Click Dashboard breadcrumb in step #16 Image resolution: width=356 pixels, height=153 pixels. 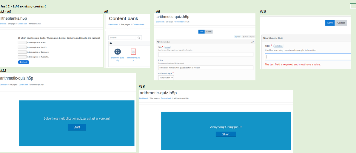(144, 98)
